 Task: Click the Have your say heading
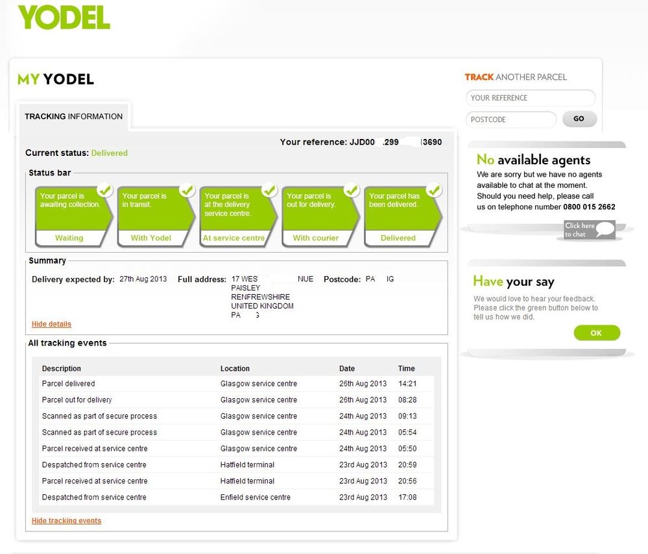pos(514,281)
